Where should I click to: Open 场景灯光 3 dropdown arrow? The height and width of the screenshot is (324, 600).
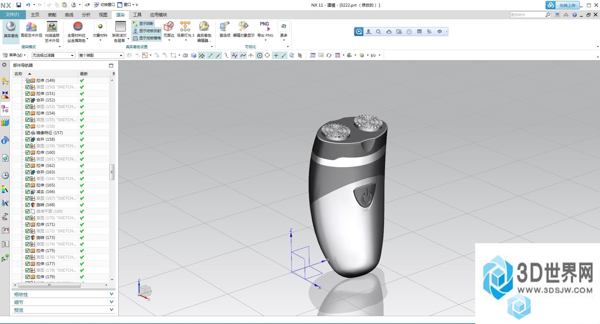pyautogui.click(x=186, y=40)
